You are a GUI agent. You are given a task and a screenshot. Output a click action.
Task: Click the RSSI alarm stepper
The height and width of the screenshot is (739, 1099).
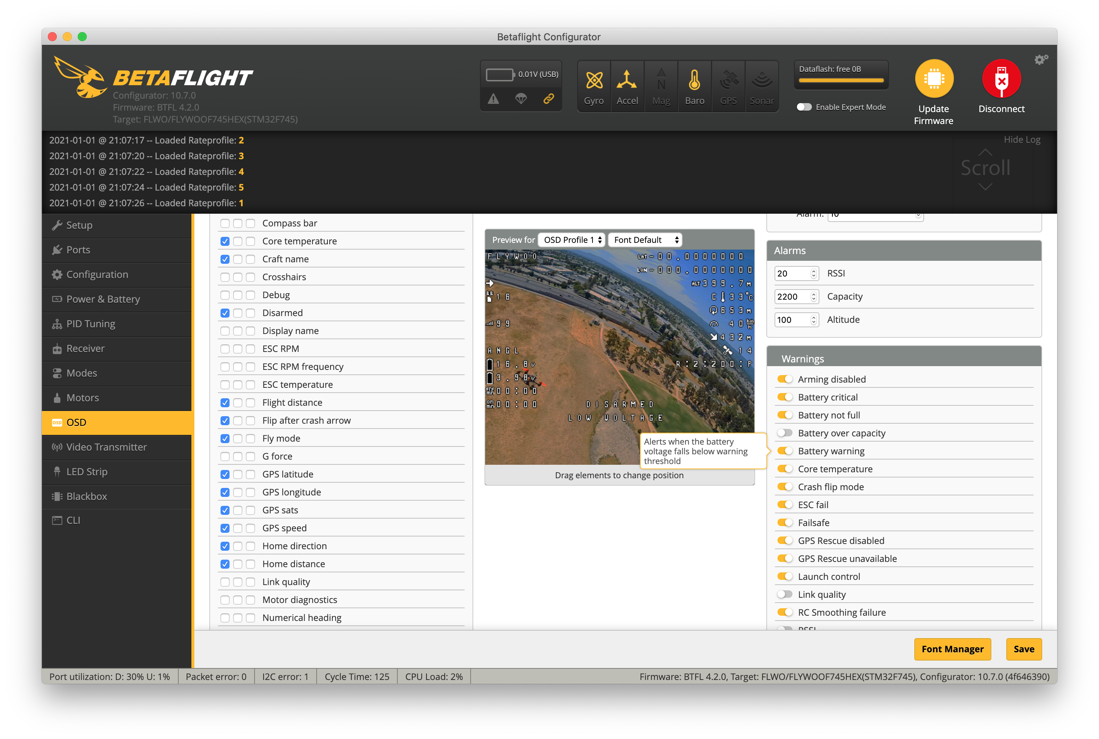pos(813,273)
